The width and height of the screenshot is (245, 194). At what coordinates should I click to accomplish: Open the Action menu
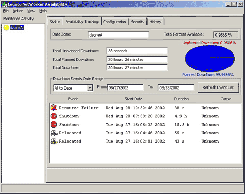pyautogui.click(x=18, y=11)
